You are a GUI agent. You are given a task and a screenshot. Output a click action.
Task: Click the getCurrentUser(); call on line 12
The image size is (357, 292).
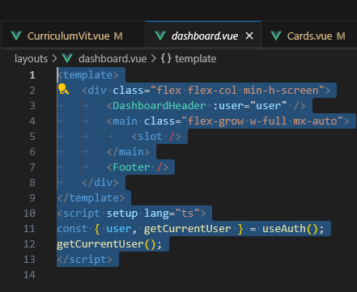coord(109,244)
